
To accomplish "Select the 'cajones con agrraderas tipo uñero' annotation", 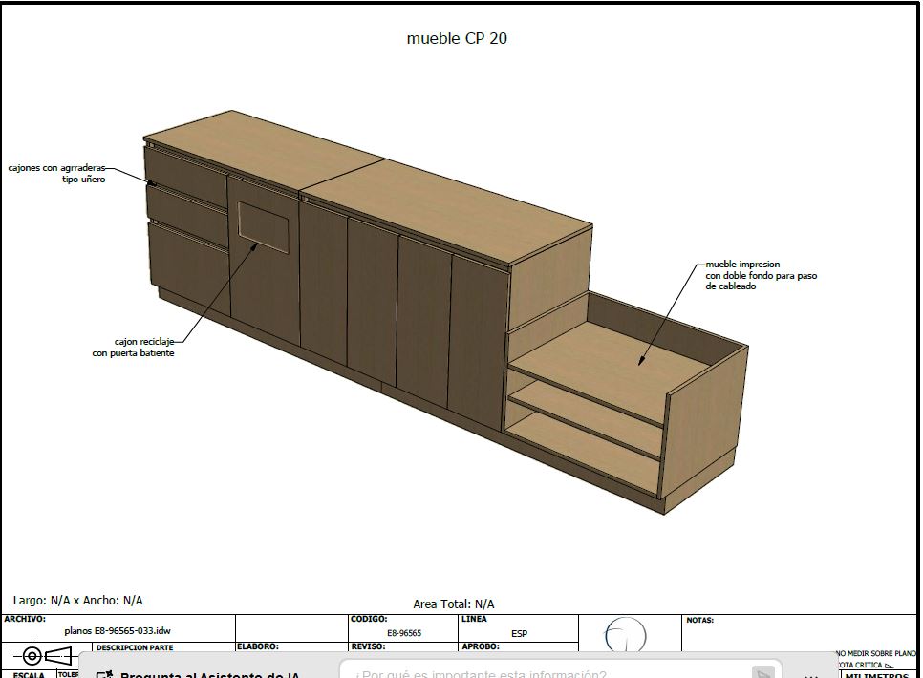I will 57,173.
